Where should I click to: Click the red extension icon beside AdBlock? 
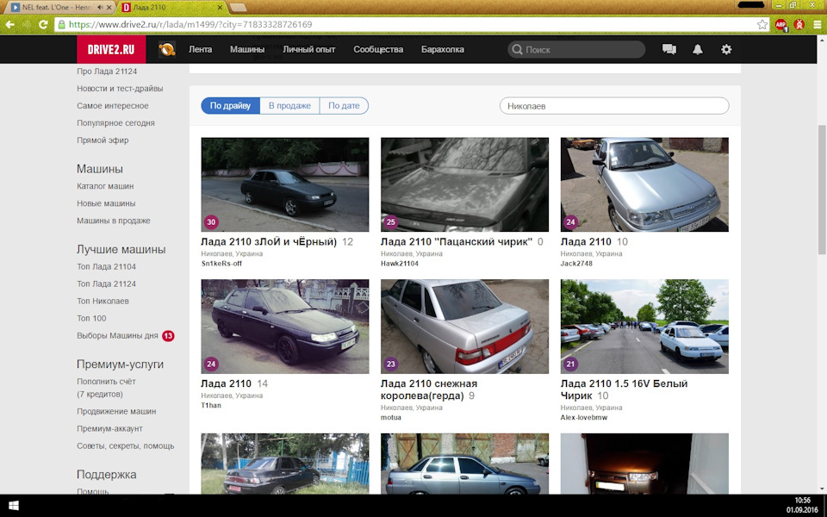tap(799, 24)
